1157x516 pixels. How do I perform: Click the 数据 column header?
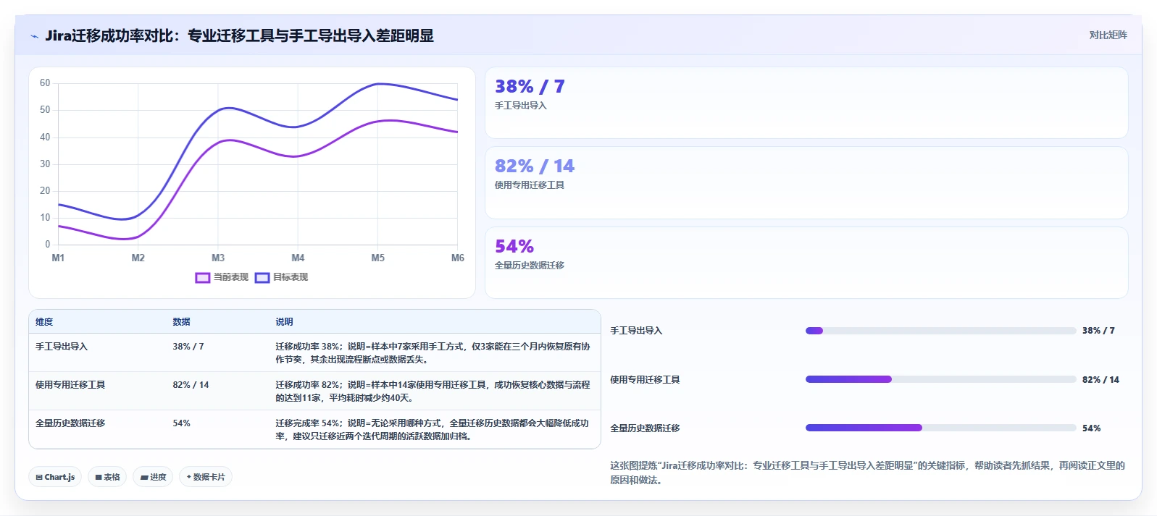(181, 322)
